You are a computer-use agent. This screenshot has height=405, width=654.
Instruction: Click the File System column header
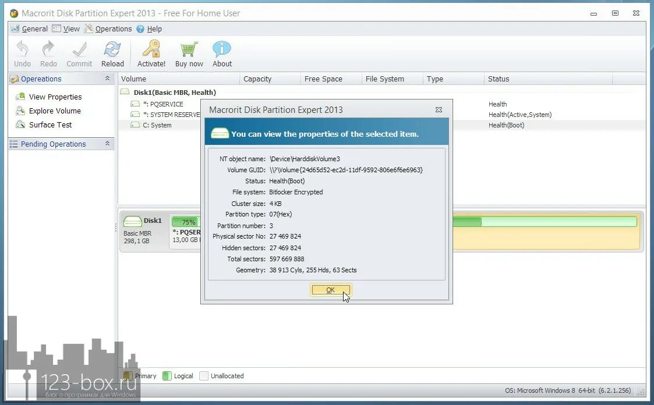[x=392, y=79]
